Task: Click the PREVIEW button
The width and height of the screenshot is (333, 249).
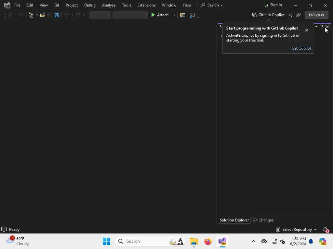Action: click(316, 15)
